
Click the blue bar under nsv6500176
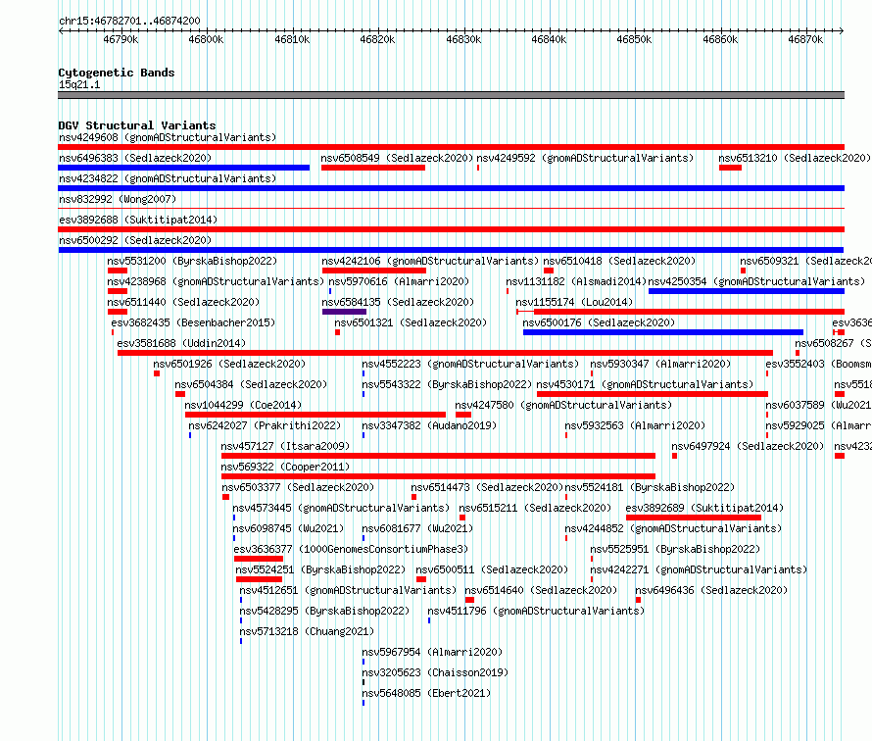point(663,332)
